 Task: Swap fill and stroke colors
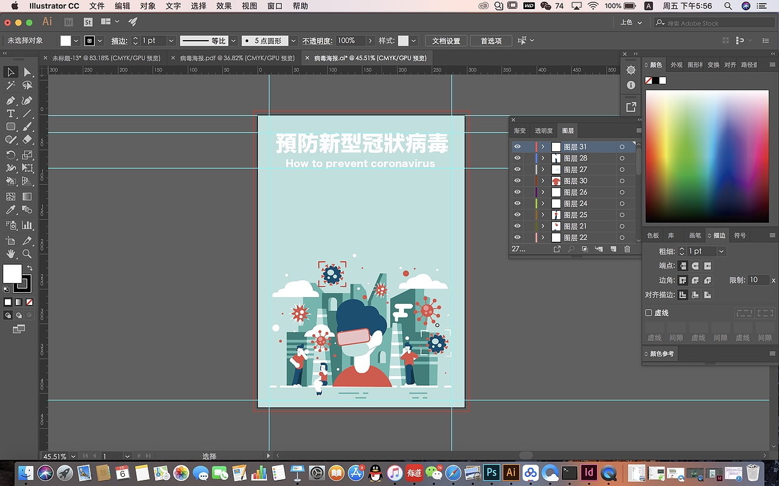point(29,268)
